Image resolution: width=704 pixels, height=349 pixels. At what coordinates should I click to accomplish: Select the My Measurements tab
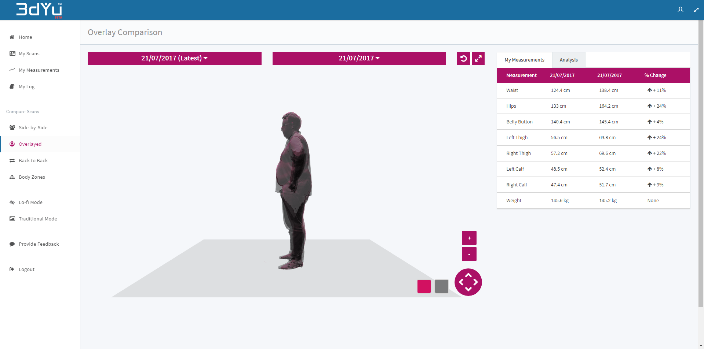(524, 60)
